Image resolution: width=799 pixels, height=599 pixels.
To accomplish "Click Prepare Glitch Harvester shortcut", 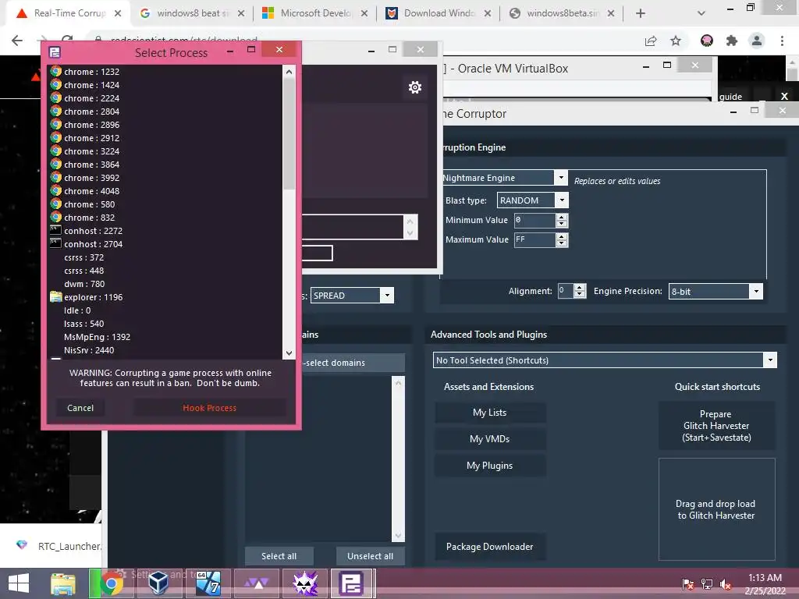I will coord(716,426).
